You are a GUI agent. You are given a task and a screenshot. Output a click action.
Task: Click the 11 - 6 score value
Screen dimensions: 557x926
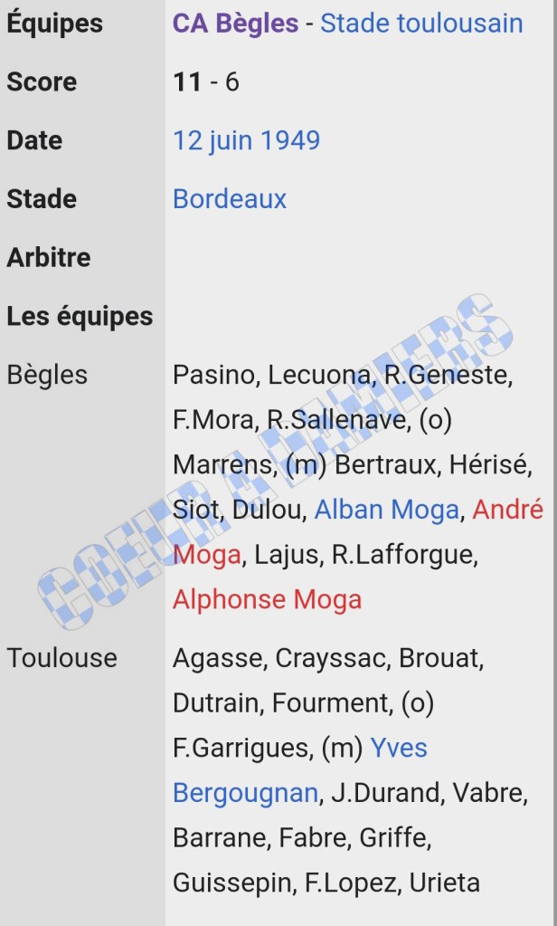[x=206, y=81]
